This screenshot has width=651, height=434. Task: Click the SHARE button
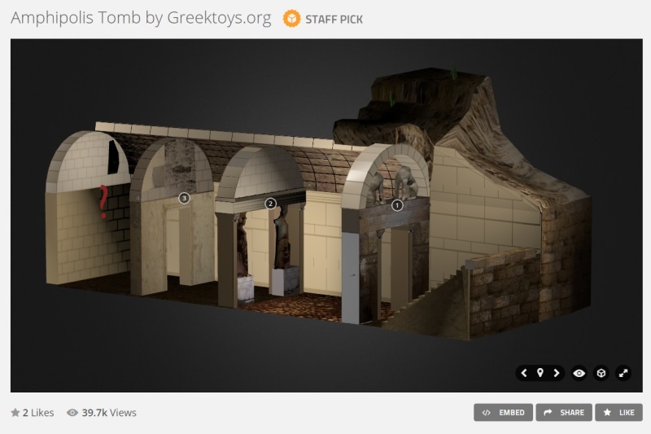[564, 413]
